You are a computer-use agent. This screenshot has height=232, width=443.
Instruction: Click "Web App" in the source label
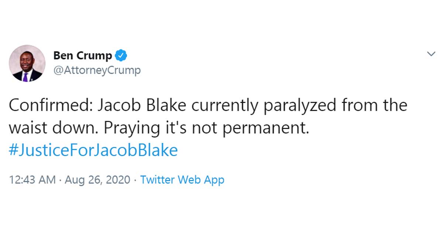(x=201, y=180)
